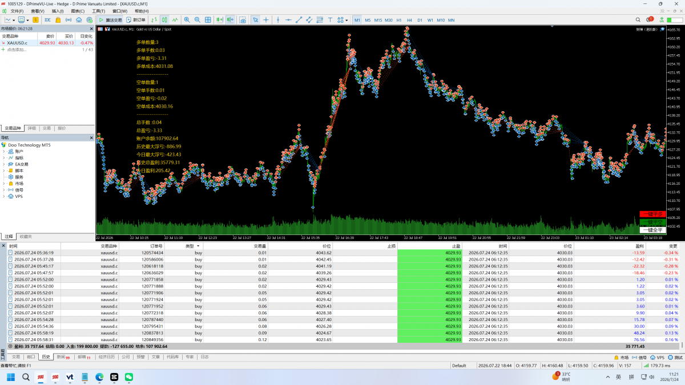Click the zoom out magnifier icon
The width and height of the screenshot is (685, 385).
(x=198, y=20)
